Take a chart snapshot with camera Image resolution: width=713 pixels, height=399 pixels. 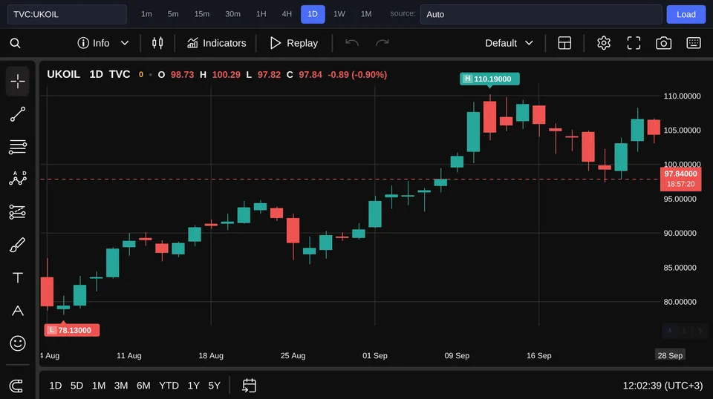coord(663,43)
